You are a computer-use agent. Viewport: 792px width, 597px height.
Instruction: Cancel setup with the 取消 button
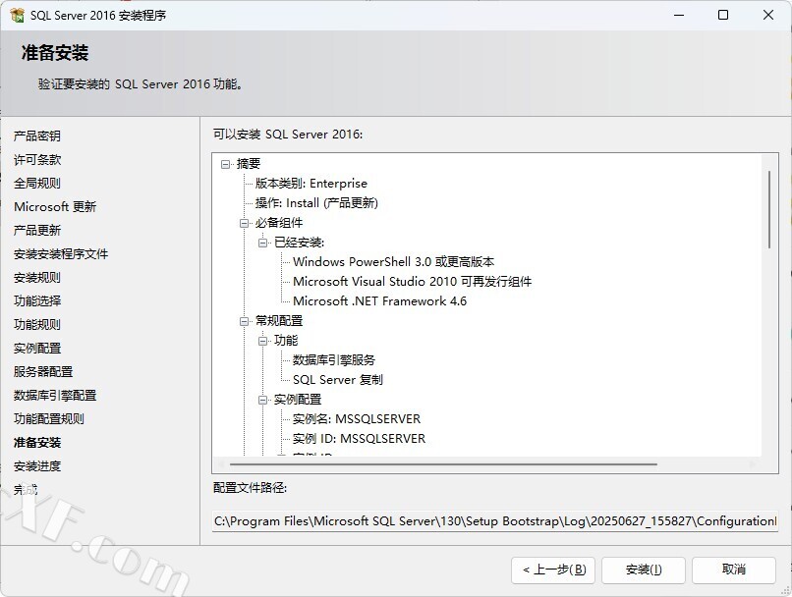click(734, 570)
